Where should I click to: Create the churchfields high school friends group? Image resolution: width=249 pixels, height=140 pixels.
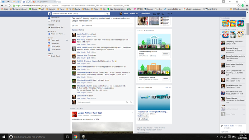tap(166, 54)
